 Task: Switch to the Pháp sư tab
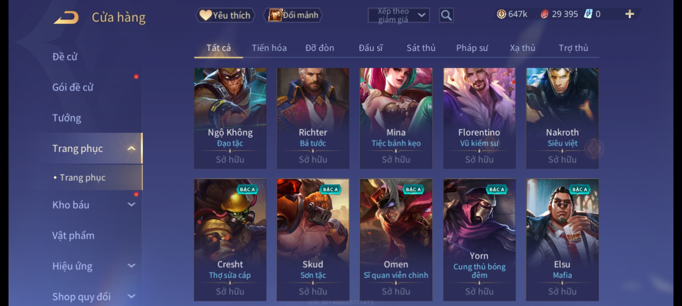pyautogui.click(x=472, y=48)
